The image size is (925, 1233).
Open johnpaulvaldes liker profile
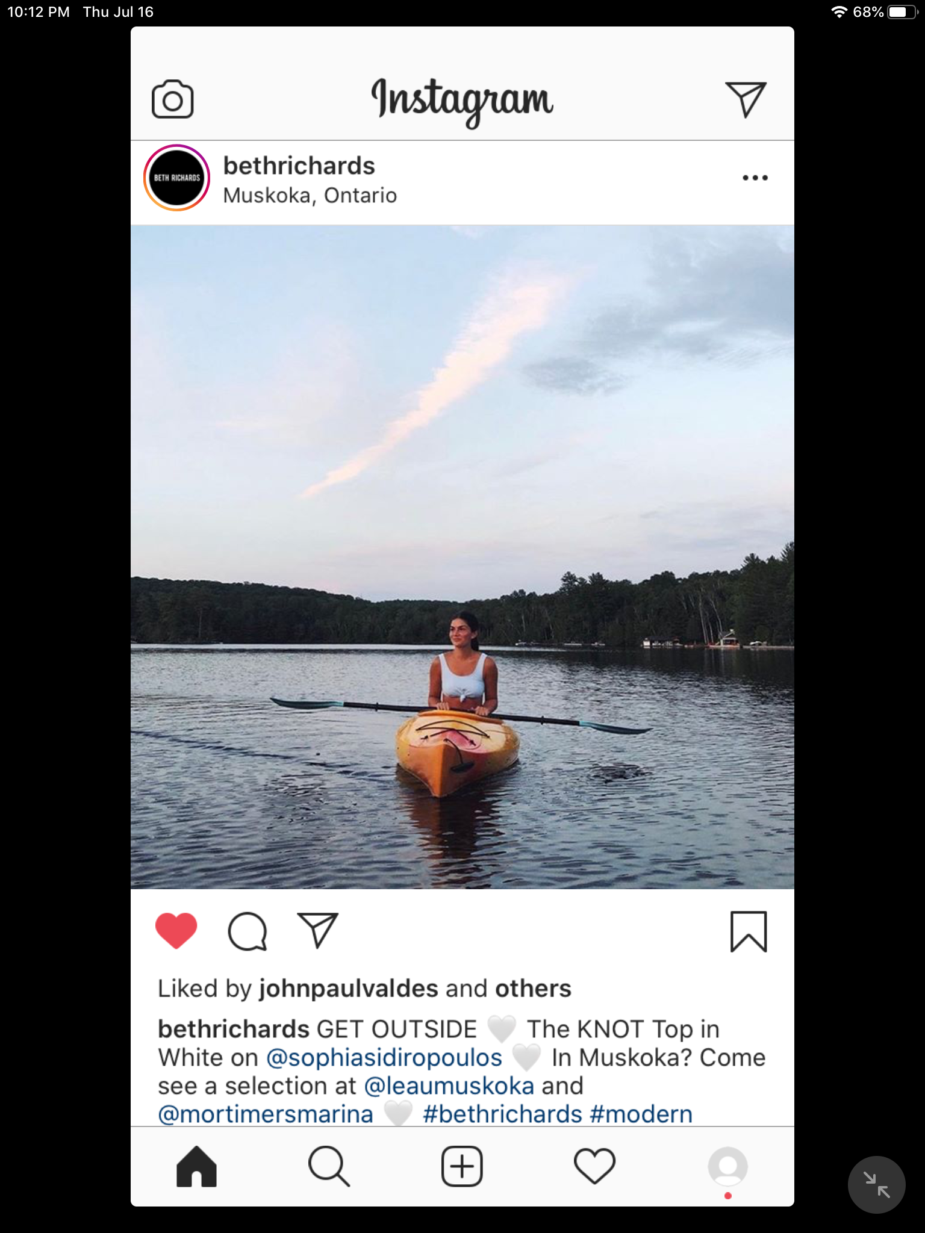coord(349,989)
